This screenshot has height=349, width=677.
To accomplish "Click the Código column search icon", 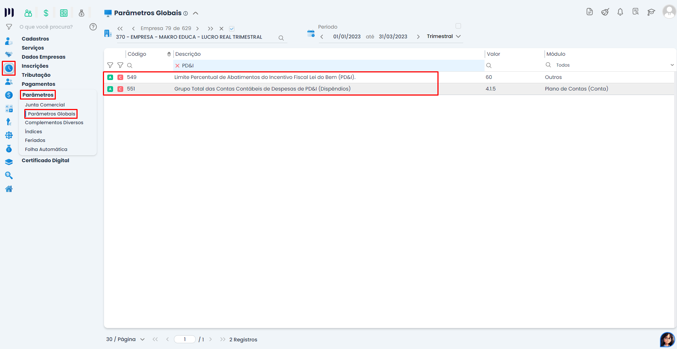I will (130, 66).
